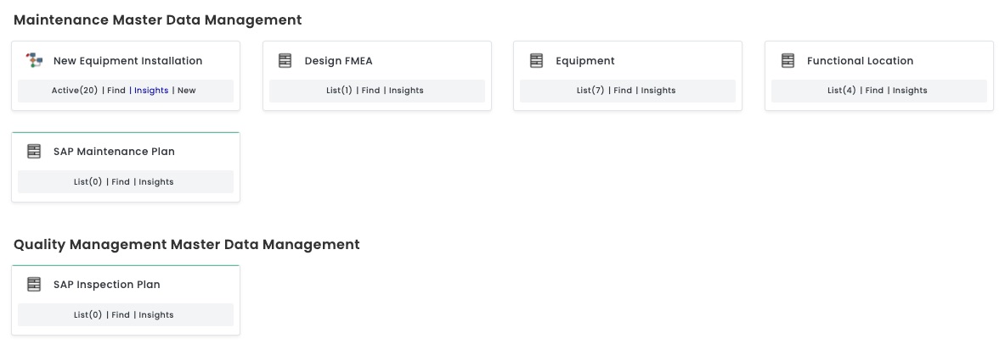Click the New Equipment Installation workflow icon
This screenshot has width=1005, height=344.
pyautogui.click(x=34, y=61)
